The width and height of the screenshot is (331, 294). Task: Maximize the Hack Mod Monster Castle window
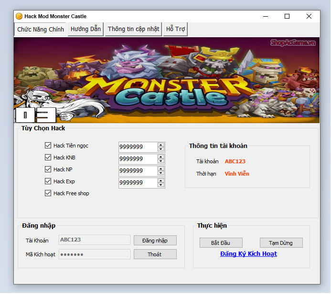287,16
